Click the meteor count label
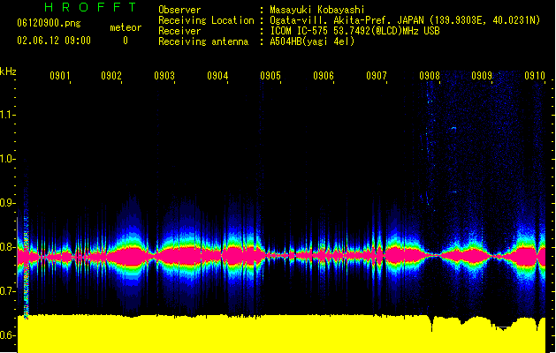The height and width of the screenshot is (353, 556). [x=126, y=27]
